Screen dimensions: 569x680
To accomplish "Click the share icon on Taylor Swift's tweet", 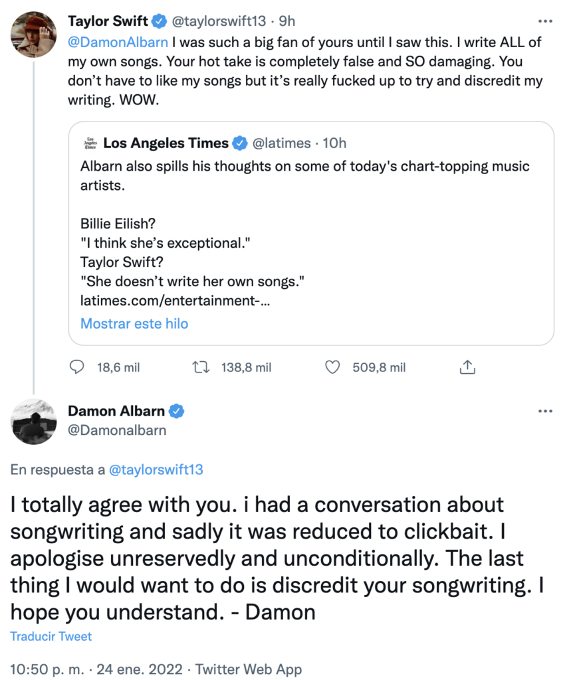I will pos(467,367).
